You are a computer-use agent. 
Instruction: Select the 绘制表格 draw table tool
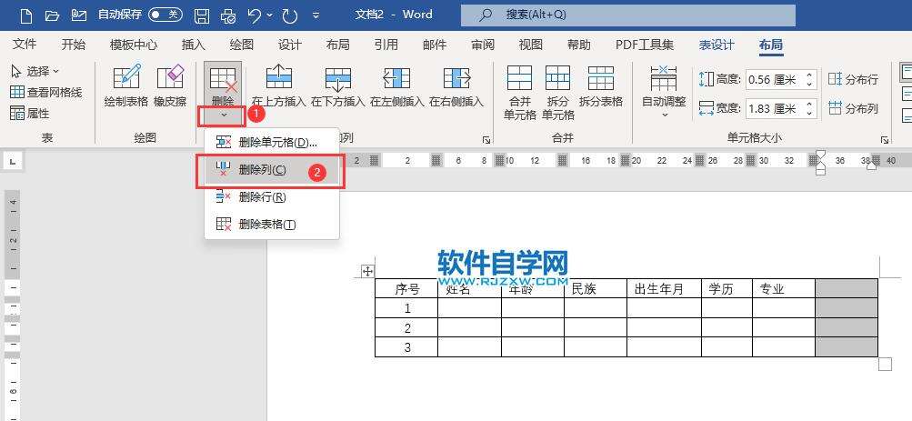126,86
